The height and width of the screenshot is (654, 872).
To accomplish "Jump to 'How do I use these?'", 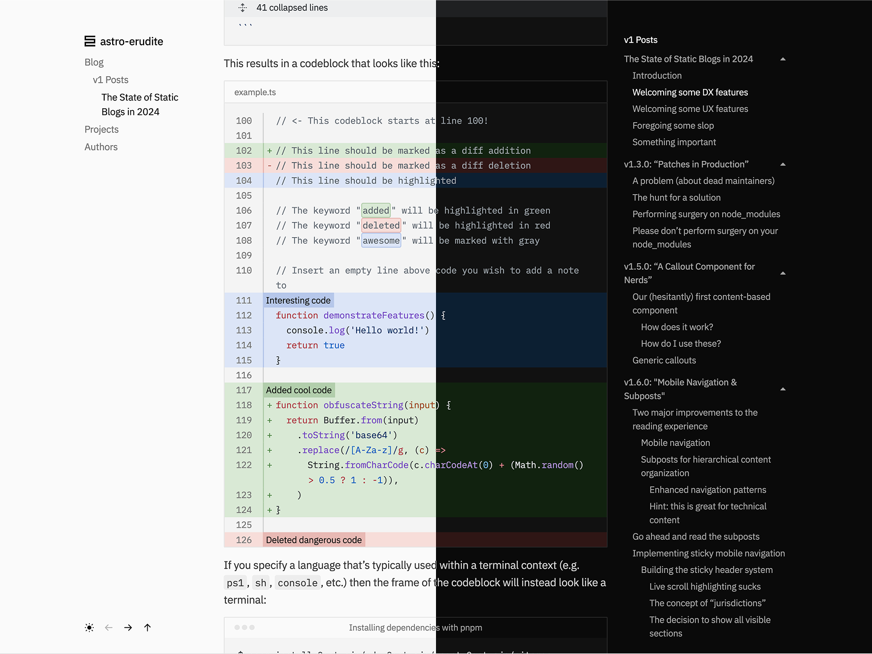I will (x=681, y=344).
